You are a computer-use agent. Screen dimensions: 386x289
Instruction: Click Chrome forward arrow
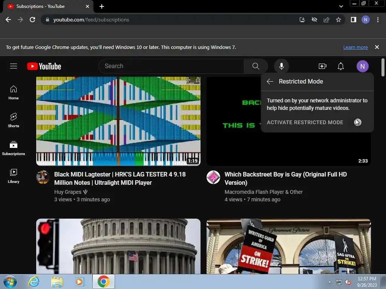(x=20, y=20)
